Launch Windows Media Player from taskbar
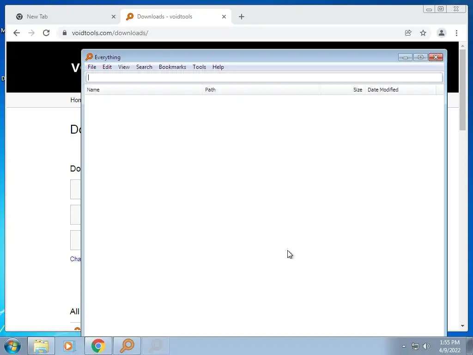The width and height of the screenshot is (473, 355). (x=68, y=346)
